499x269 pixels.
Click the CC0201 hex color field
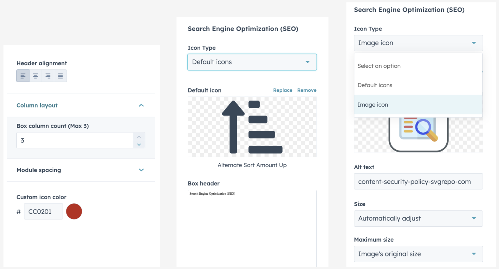coord(43,211)
